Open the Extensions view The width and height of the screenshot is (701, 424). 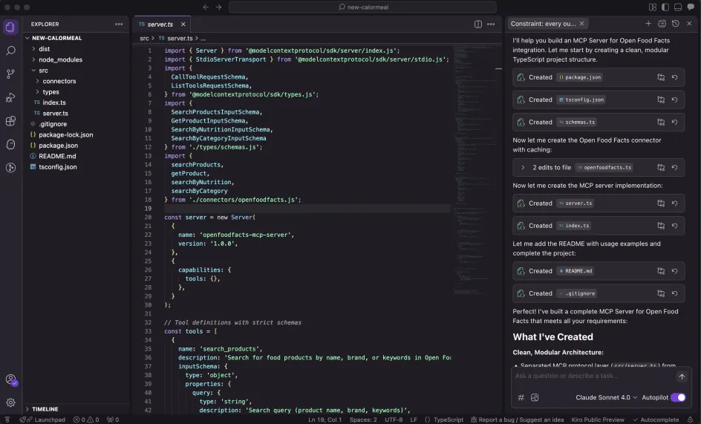[10, 121]
